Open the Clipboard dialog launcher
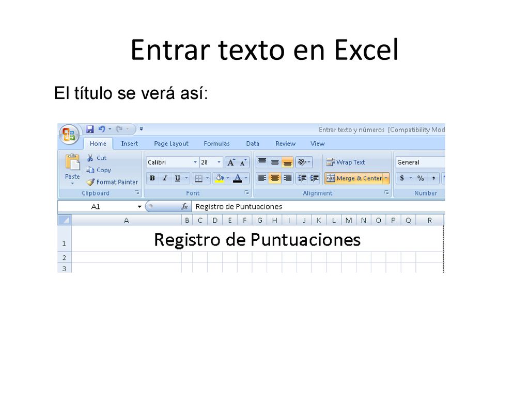The width and height of the screenshot is (529, 396). click(x=137, y=193)
